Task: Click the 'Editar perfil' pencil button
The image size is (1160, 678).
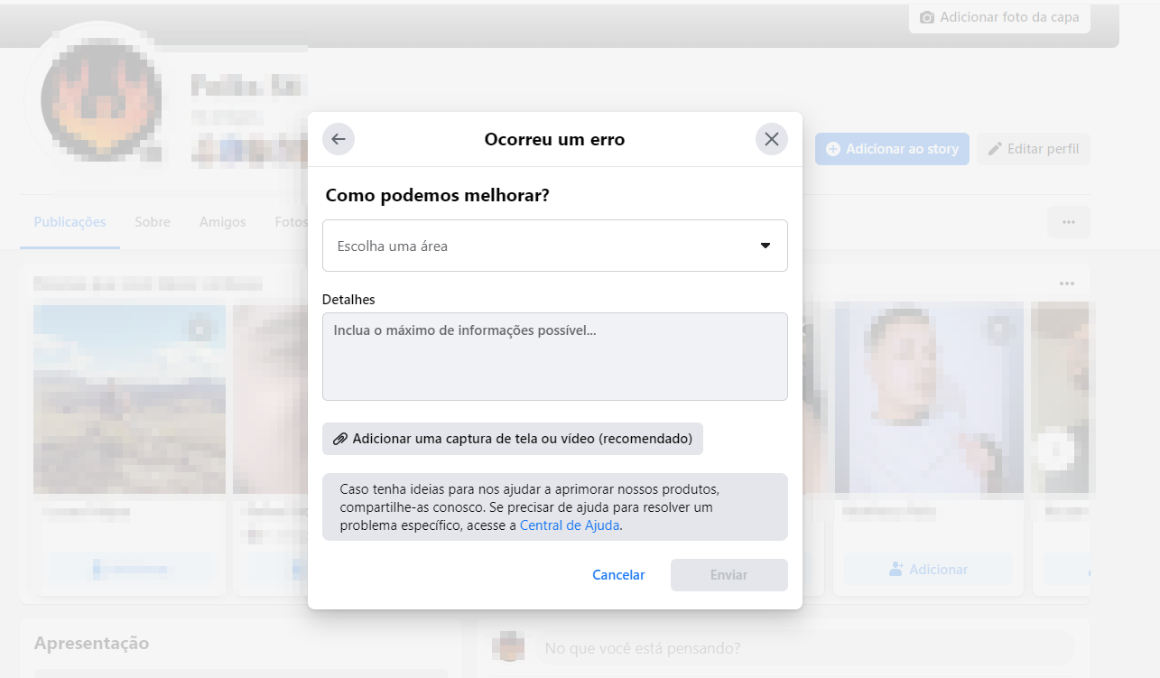Action: click(1033, 149)
